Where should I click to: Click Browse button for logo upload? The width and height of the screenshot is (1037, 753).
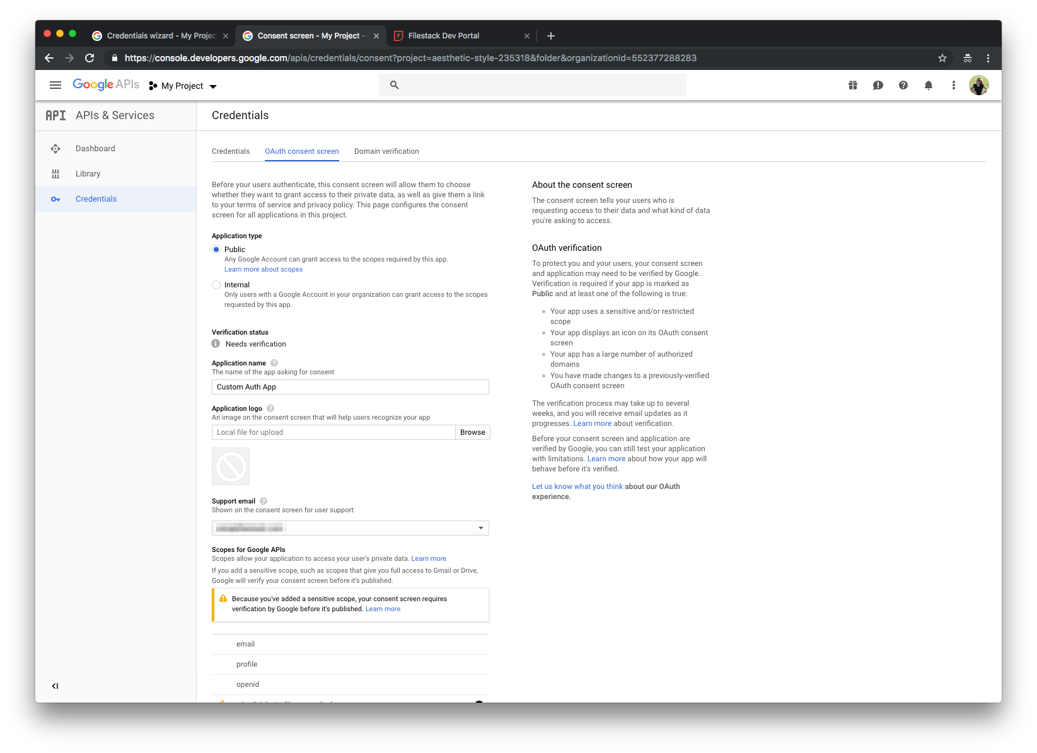pyautogui.click(x=473, y=432)
